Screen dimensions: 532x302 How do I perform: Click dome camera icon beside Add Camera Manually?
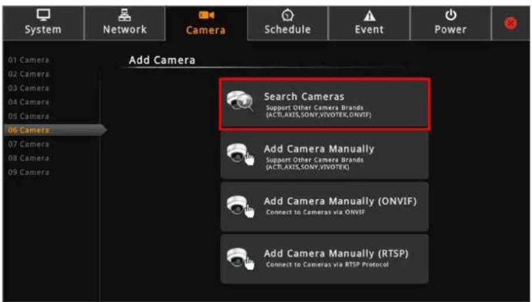tap(240, 154)
